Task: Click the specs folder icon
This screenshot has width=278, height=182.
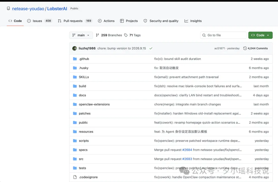Action: pyautogui.click(x=75, y=150)
